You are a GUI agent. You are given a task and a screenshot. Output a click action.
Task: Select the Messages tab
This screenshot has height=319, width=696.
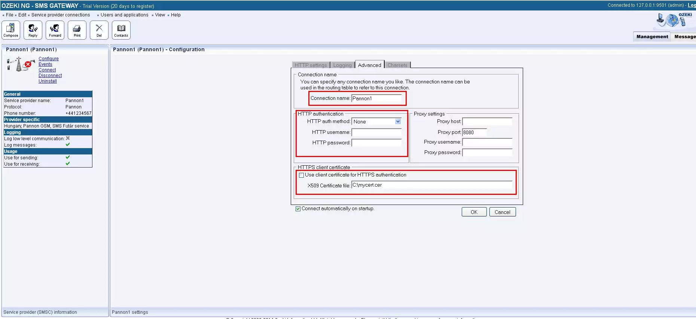(x=684, y=37)
